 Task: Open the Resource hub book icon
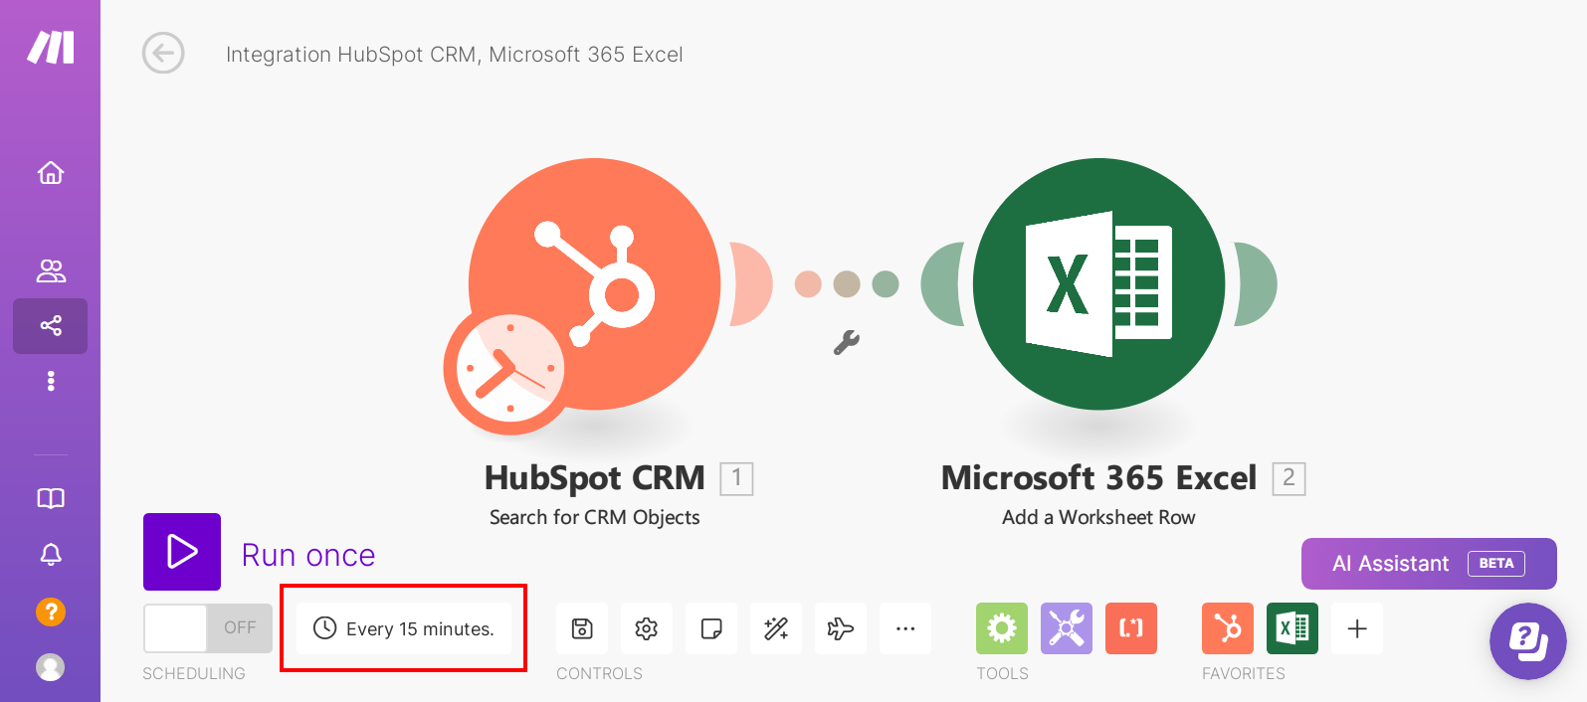(x=51, y=498)
